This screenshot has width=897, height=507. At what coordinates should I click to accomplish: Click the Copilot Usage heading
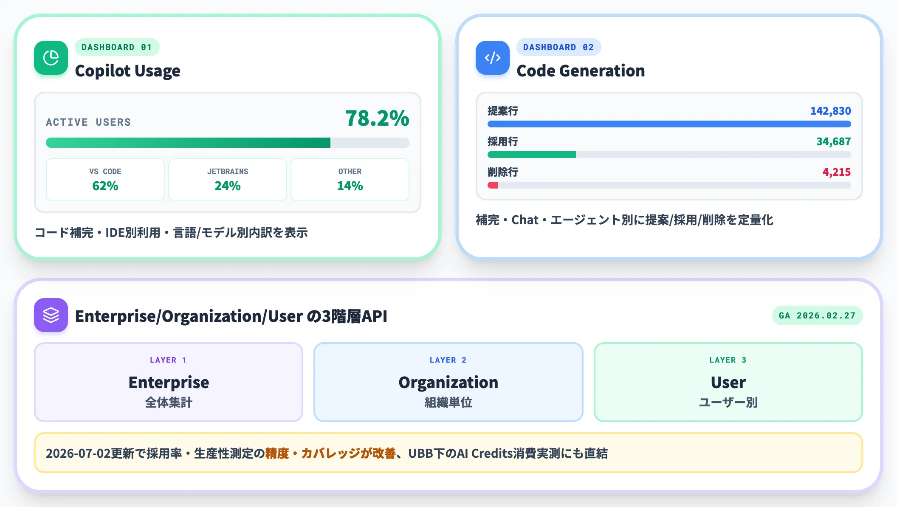(x=128, y=71)
